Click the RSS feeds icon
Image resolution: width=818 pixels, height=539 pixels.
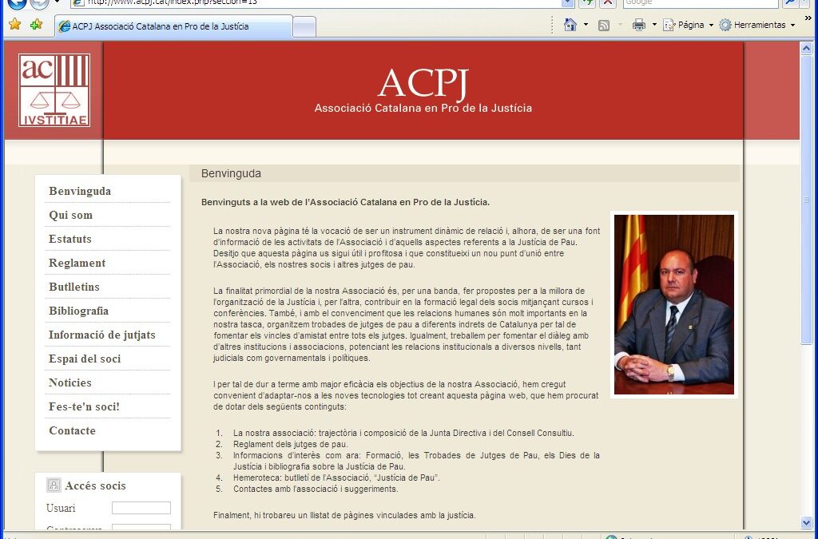[605, 24]
